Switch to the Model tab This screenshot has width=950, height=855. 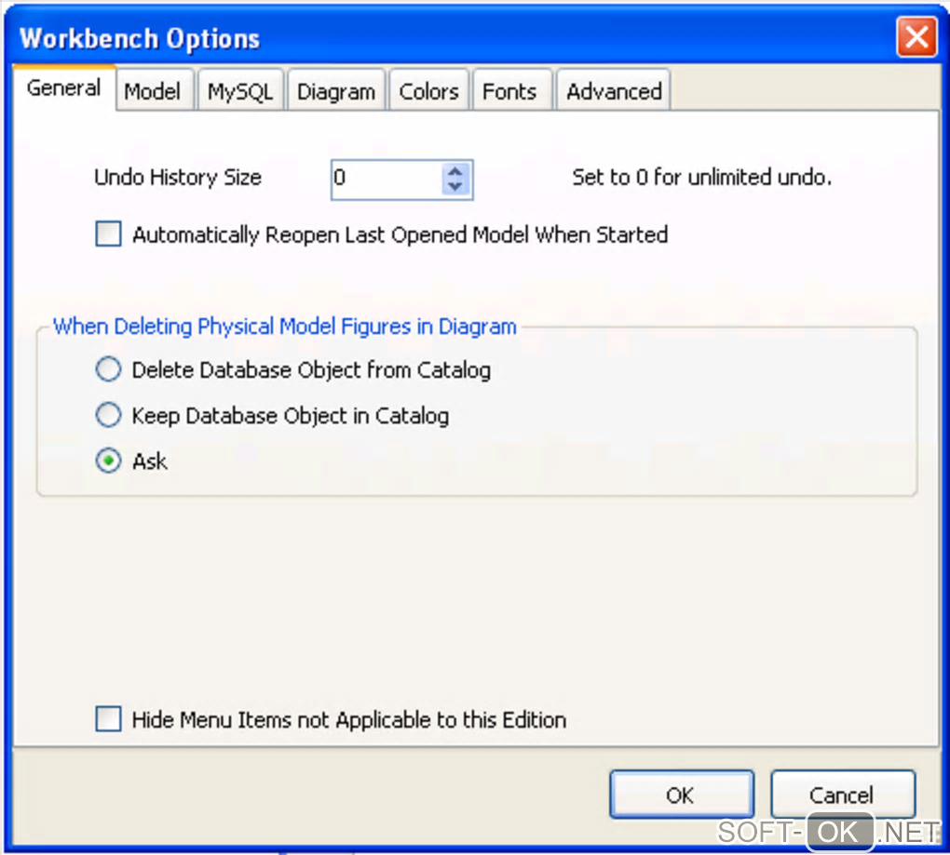[153, 92]
